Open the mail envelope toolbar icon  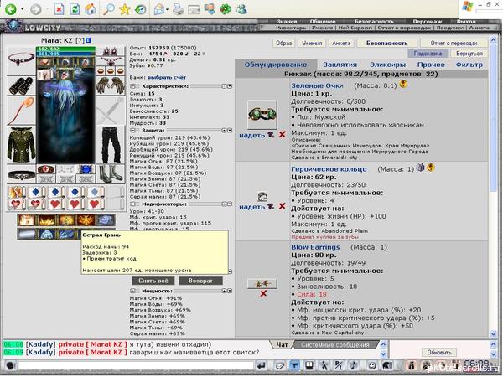[159, 9]
